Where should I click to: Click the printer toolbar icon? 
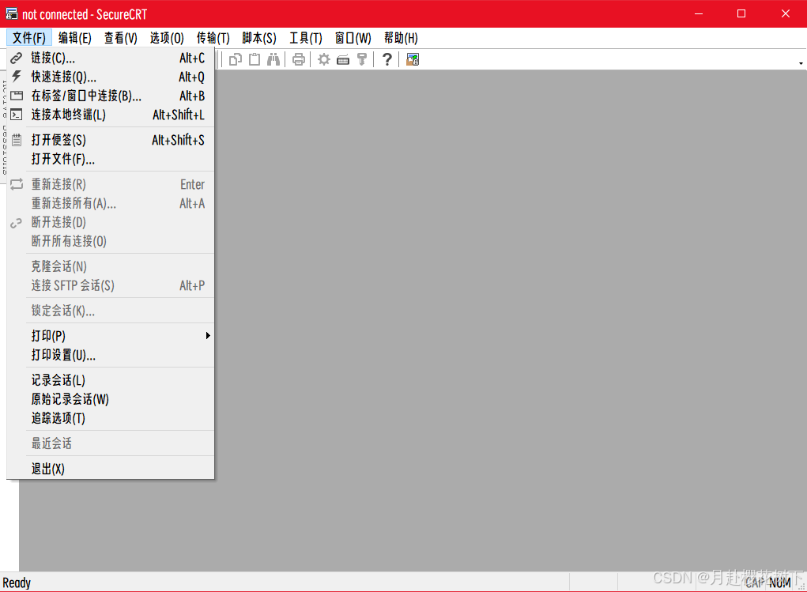pos(299,60)
